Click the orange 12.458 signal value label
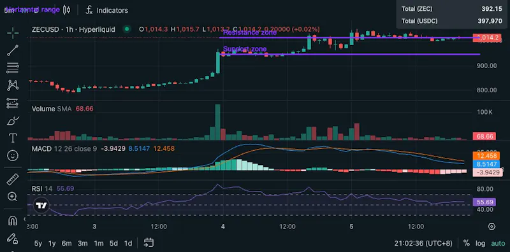This screenshot has height=252, width=510. [x=486, y=156]
